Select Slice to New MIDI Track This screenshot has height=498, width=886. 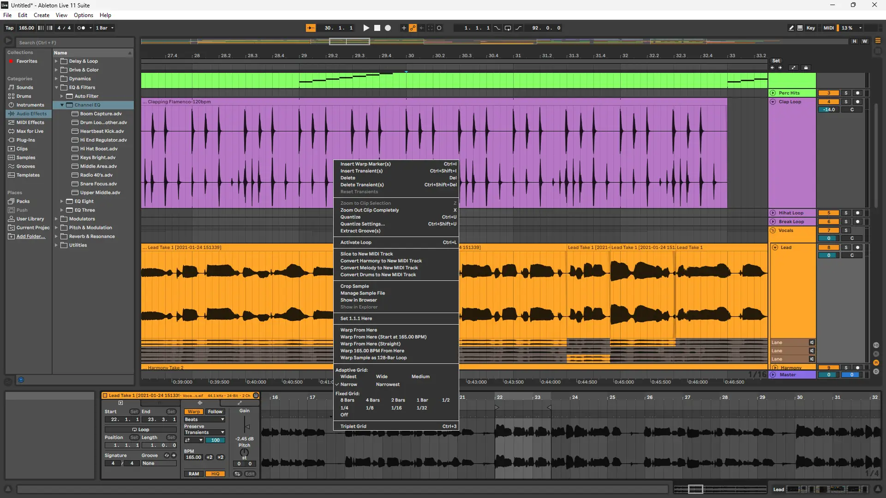pos(366,254)
